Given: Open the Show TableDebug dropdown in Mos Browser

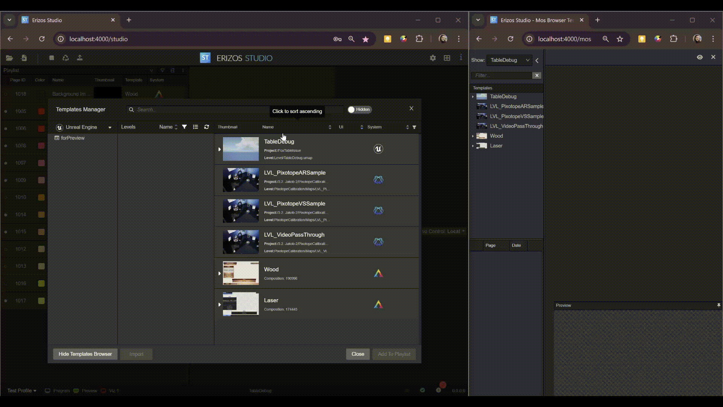Looking at the screenshot, I should pyautogui.click(x=509, y=60).
